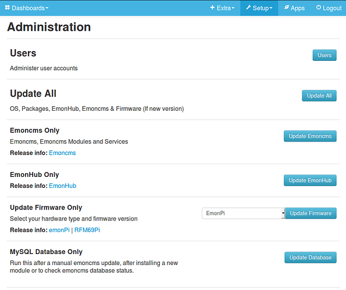346x290 pixels.
Task: Click the Users button
Action: pyautogui.click(x=324, y=55)
